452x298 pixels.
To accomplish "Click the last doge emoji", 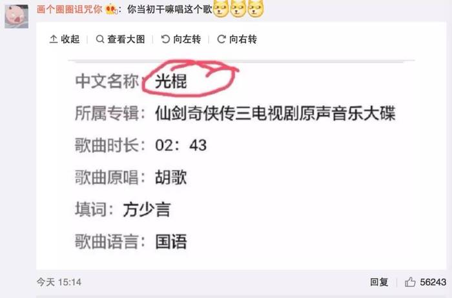I will (256, 8).
